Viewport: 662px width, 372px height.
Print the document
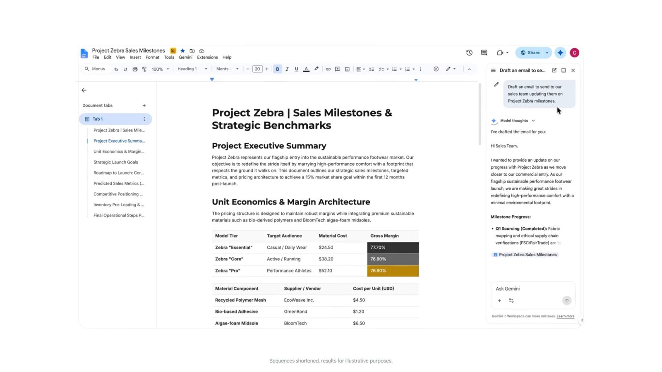135,69
